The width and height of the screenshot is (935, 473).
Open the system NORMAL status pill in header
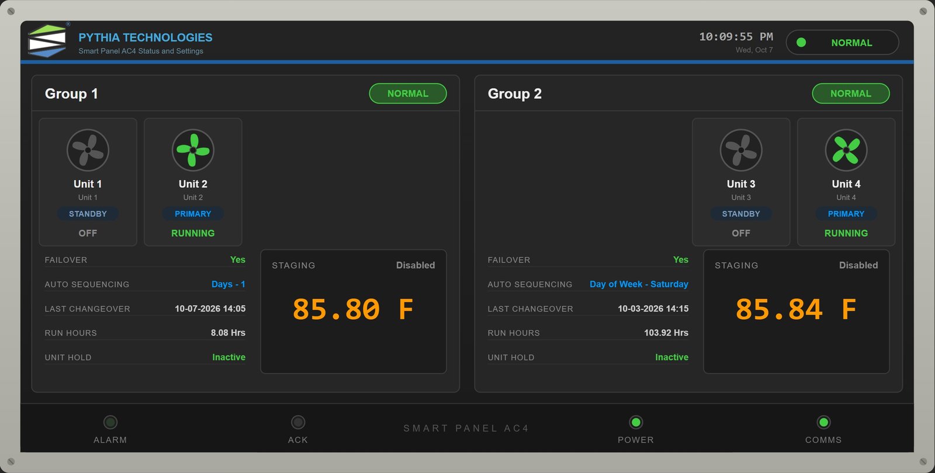(x=842, y=43)
